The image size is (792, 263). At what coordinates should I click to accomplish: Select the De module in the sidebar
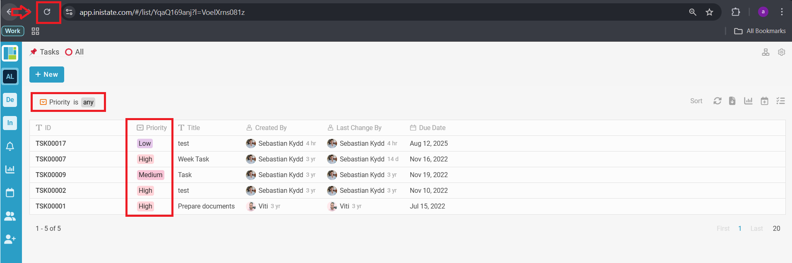pos(10,100)
